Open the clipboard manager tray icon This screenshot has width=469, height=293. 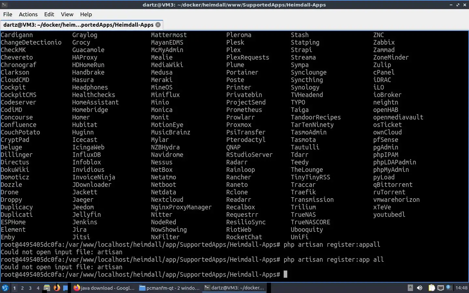[x=432, y=288]
